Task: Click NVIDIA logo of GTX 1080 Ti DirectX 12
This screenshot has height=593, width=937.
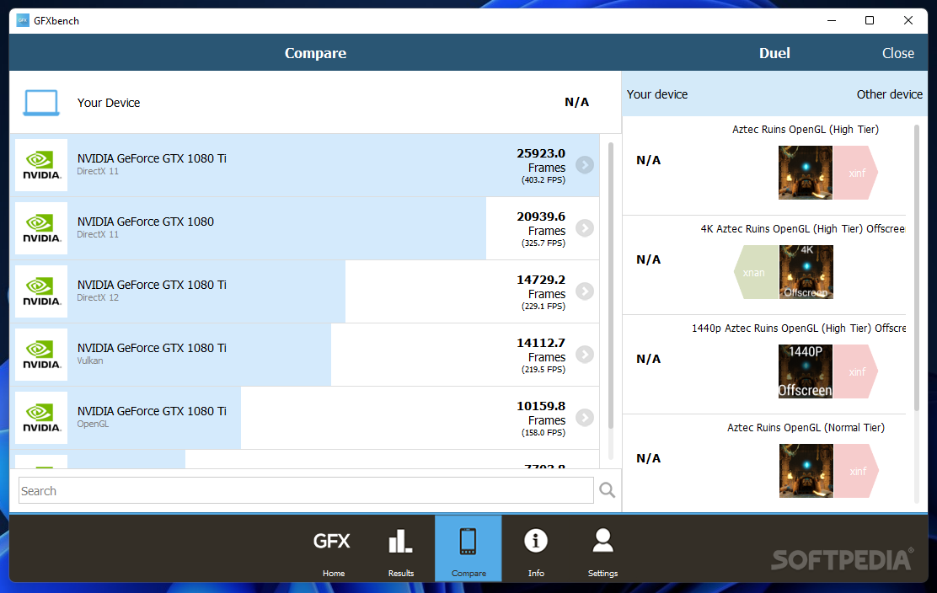Action: [x=41, y=291]
